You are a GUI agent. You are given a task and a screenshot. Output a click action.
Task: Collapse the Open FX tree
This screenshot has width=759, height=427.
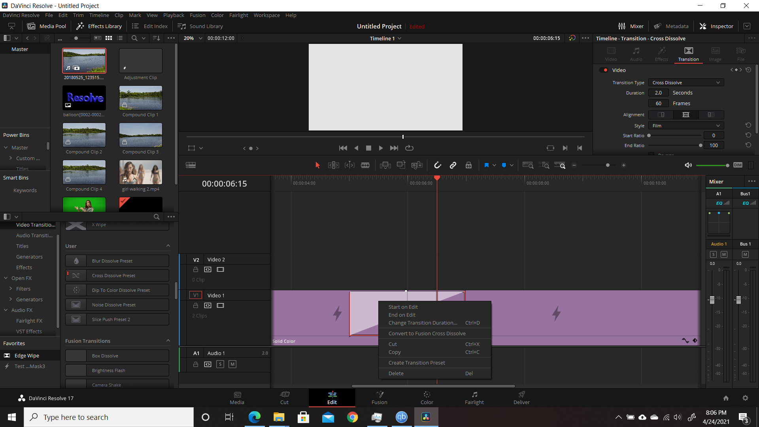[x=6, y=278]
